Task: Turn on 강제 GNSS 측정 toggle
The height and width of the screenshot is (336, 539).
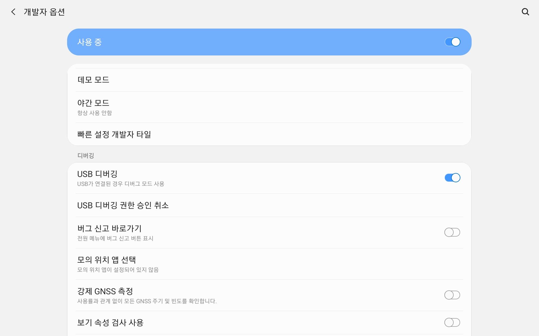Action: 452,295
